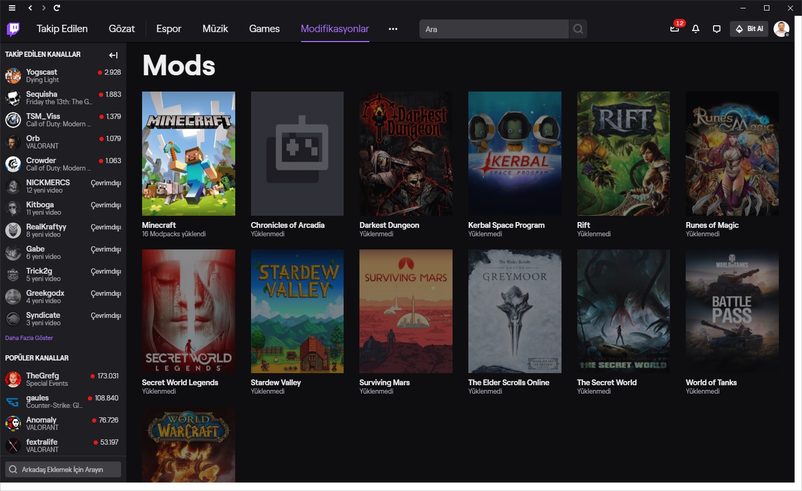Open RealKraftyy offline channel
This screenshot has height=491, width=802.
point(63,231)
